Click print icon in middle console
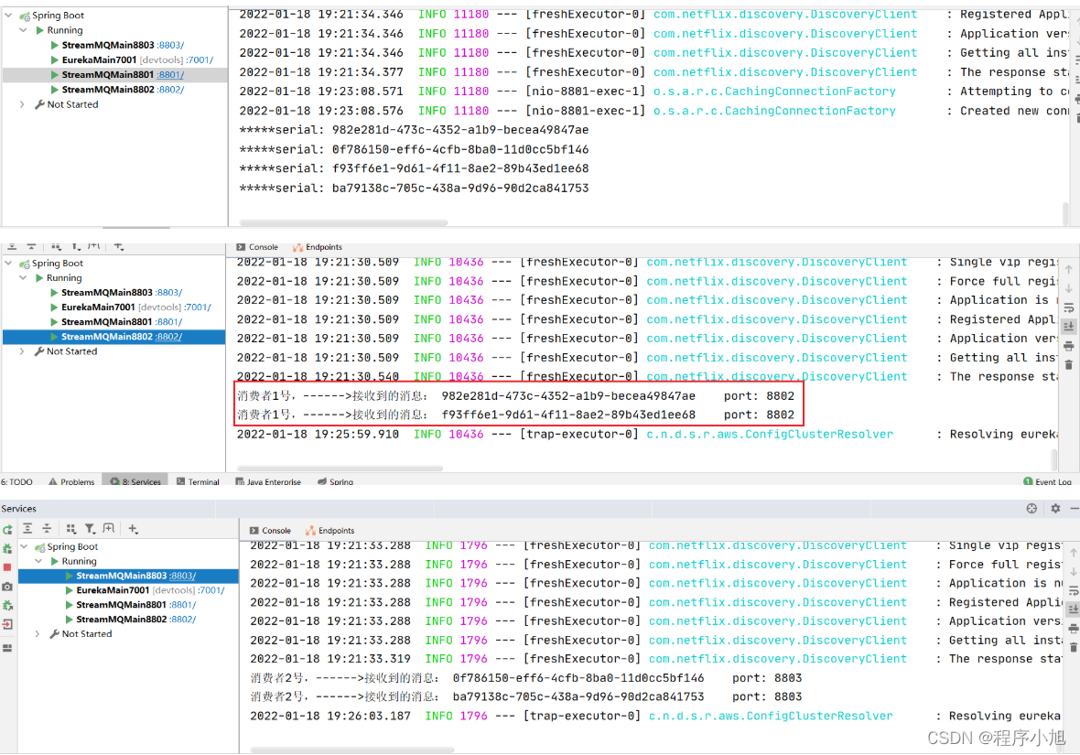1080x755 pixels. point(1068,346)
